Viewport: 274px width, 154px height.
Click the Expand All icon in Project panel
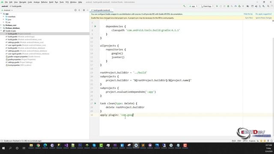79,10
